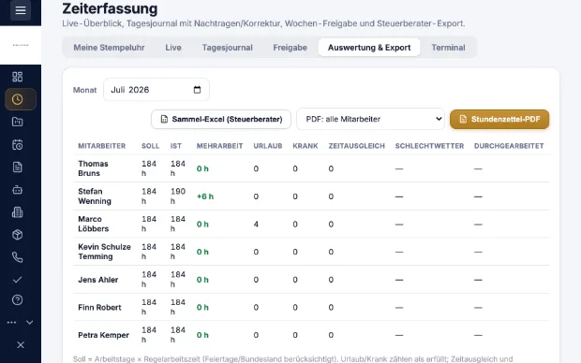Select employee Thomas Bruns
This screenshot has width=581, height=363.
coord(93,168)
